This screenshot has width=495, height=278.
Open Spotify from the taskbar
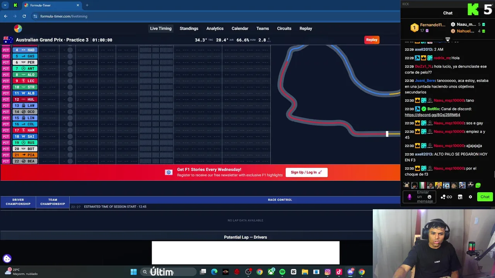[282, 272]
